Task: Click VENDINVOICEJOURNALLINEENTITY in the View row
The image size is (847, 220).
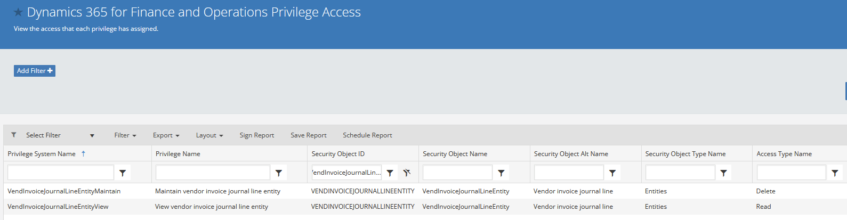Action: tap(363, 207)
